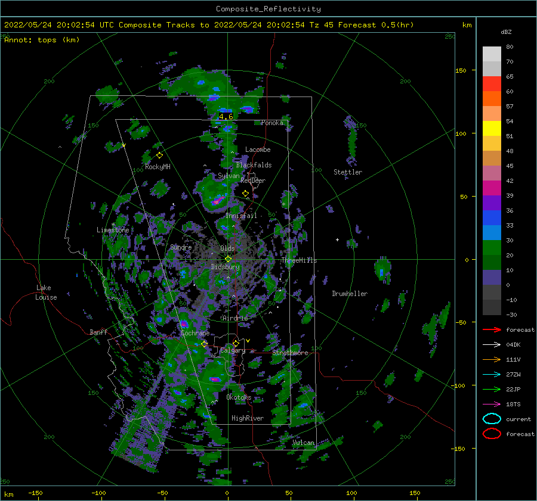Click the ThreeHills town label
The height and width of the screenshot is (501, 537).
(x=300, y=260)
